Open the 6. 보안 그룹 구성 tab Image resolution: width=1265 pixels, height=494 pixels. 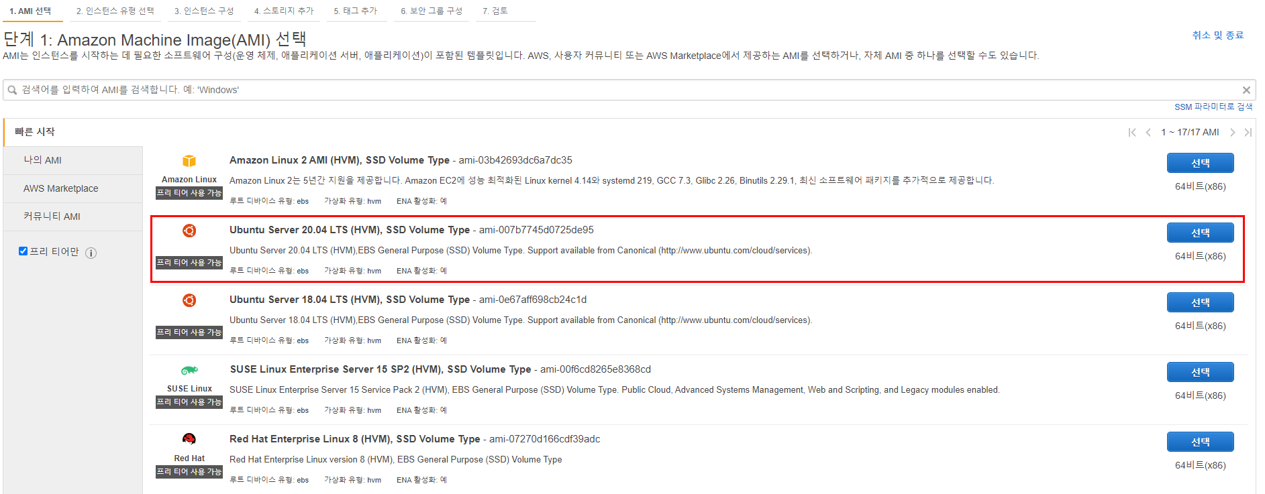432,11
